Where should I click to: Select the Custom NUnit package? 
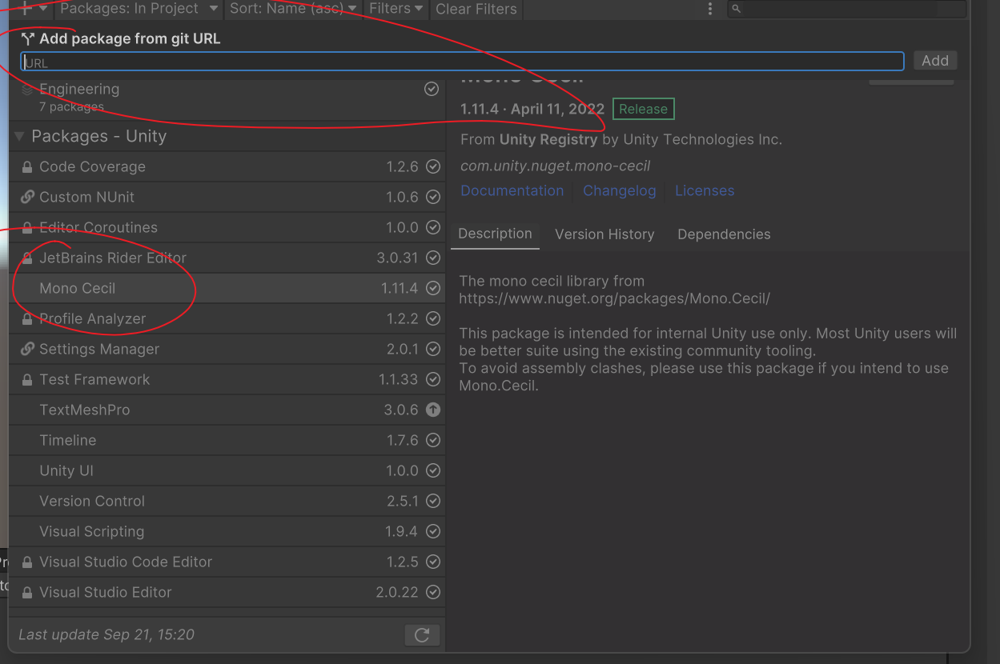(x=227, y=198)
